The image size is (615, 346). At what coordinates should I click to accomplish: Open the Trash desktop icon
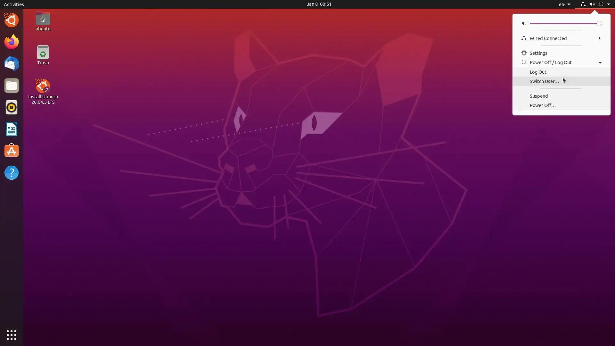(x=43, y=55)
